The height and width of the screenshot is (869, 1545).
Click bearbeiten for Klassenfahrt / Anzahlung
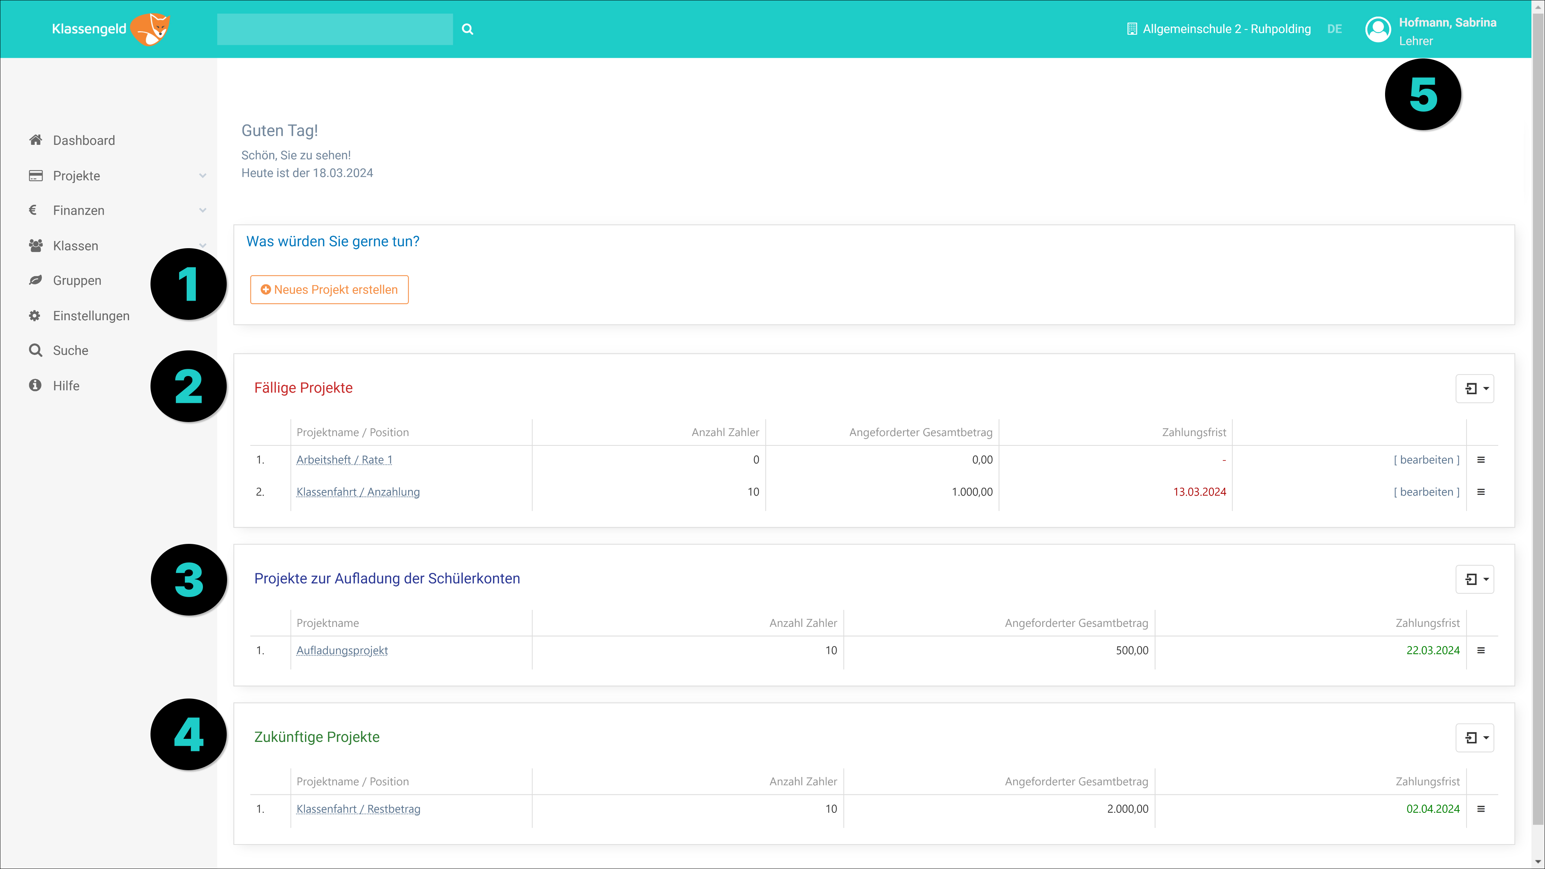(x=1427, y=492)
